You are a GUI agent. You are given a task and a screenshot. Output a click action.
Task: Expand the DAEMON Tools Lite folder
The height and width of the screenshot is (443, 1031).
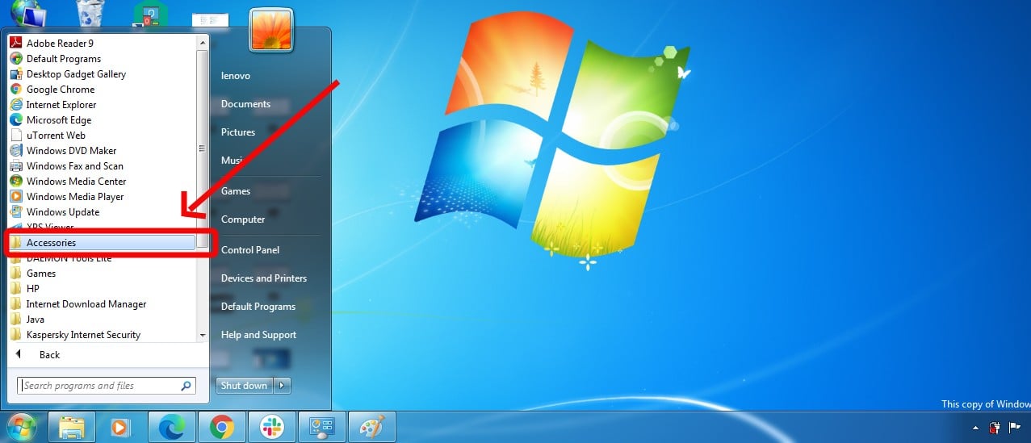click(x=69, y=258)
